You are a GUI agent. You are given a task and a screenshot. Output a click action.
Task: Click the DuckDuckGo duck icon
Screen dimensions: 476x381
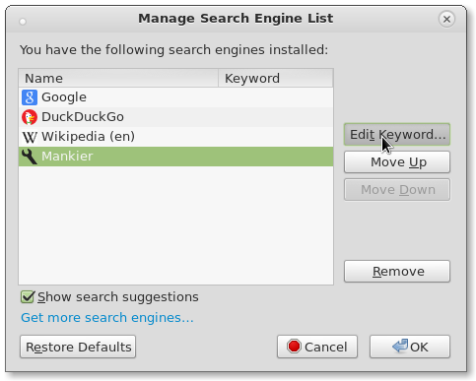tap(30, 117)
